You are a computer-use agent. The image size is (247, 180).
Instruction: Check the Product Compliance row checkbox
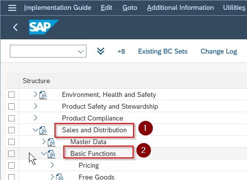click(11, 119)
